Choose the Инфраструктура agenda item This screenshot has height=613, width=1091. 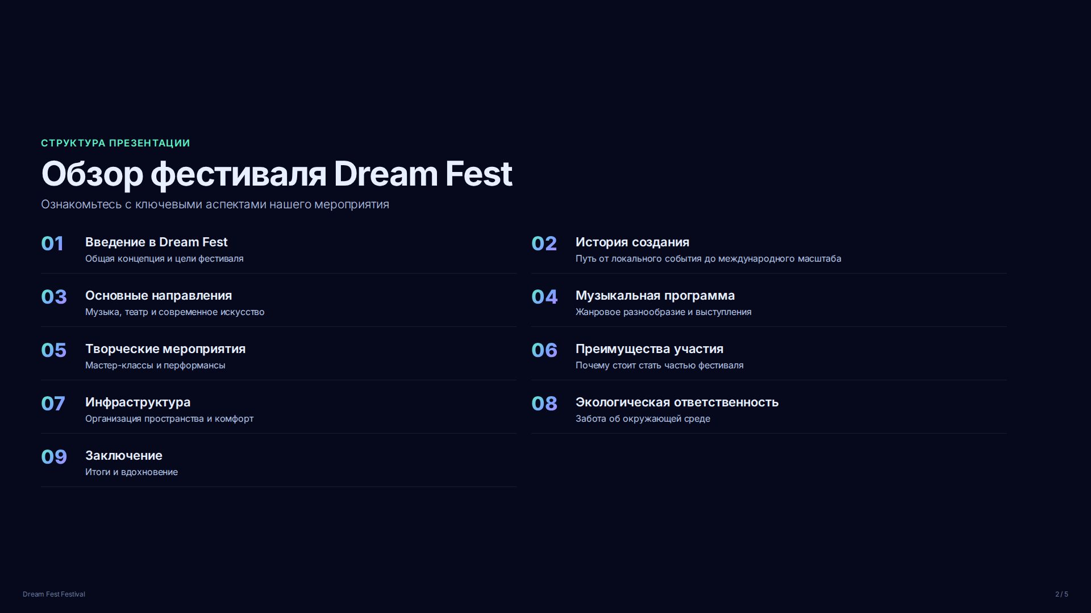coord(278,410)
